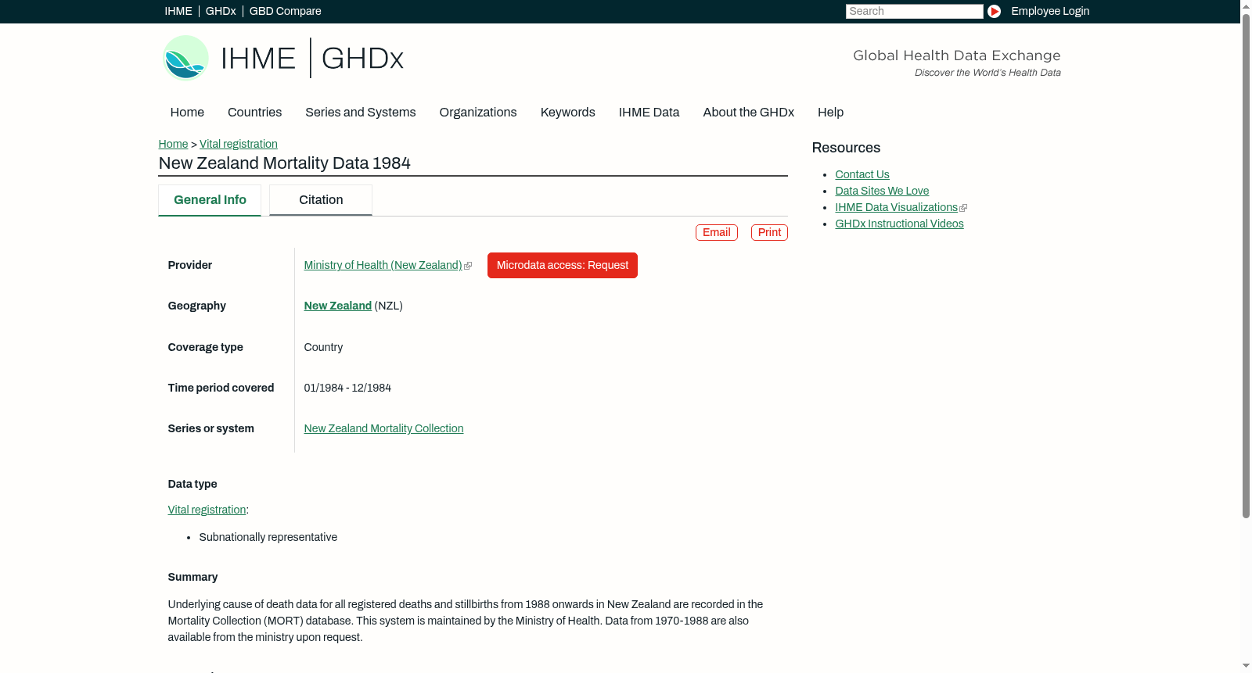Open Data Sites We Love link

(882, 191)
